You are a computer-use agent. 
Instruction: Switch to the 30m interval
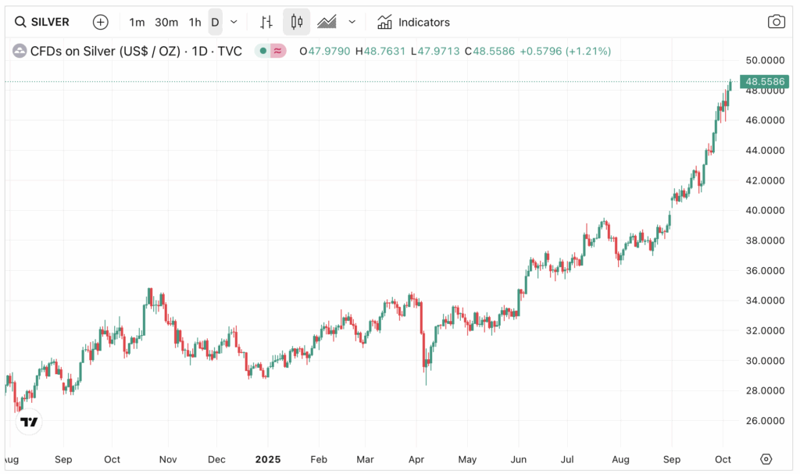pyautogui.click(x=166, y=22)
